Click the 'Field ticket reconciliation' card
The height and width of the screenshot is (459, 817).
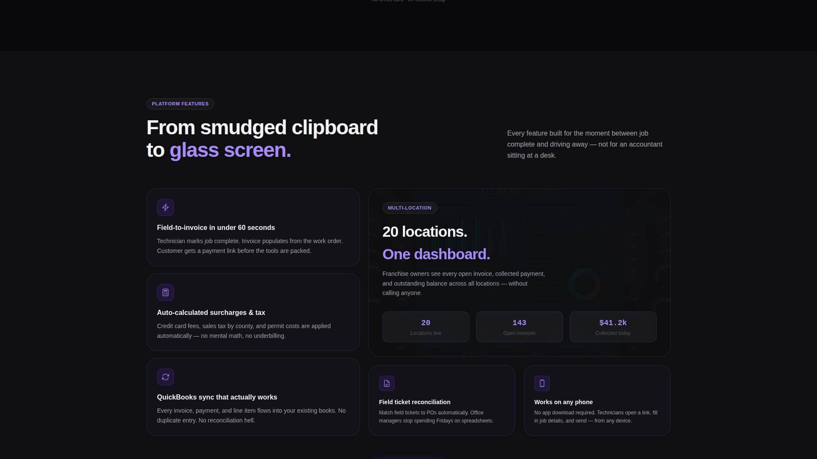coord(442,400)
